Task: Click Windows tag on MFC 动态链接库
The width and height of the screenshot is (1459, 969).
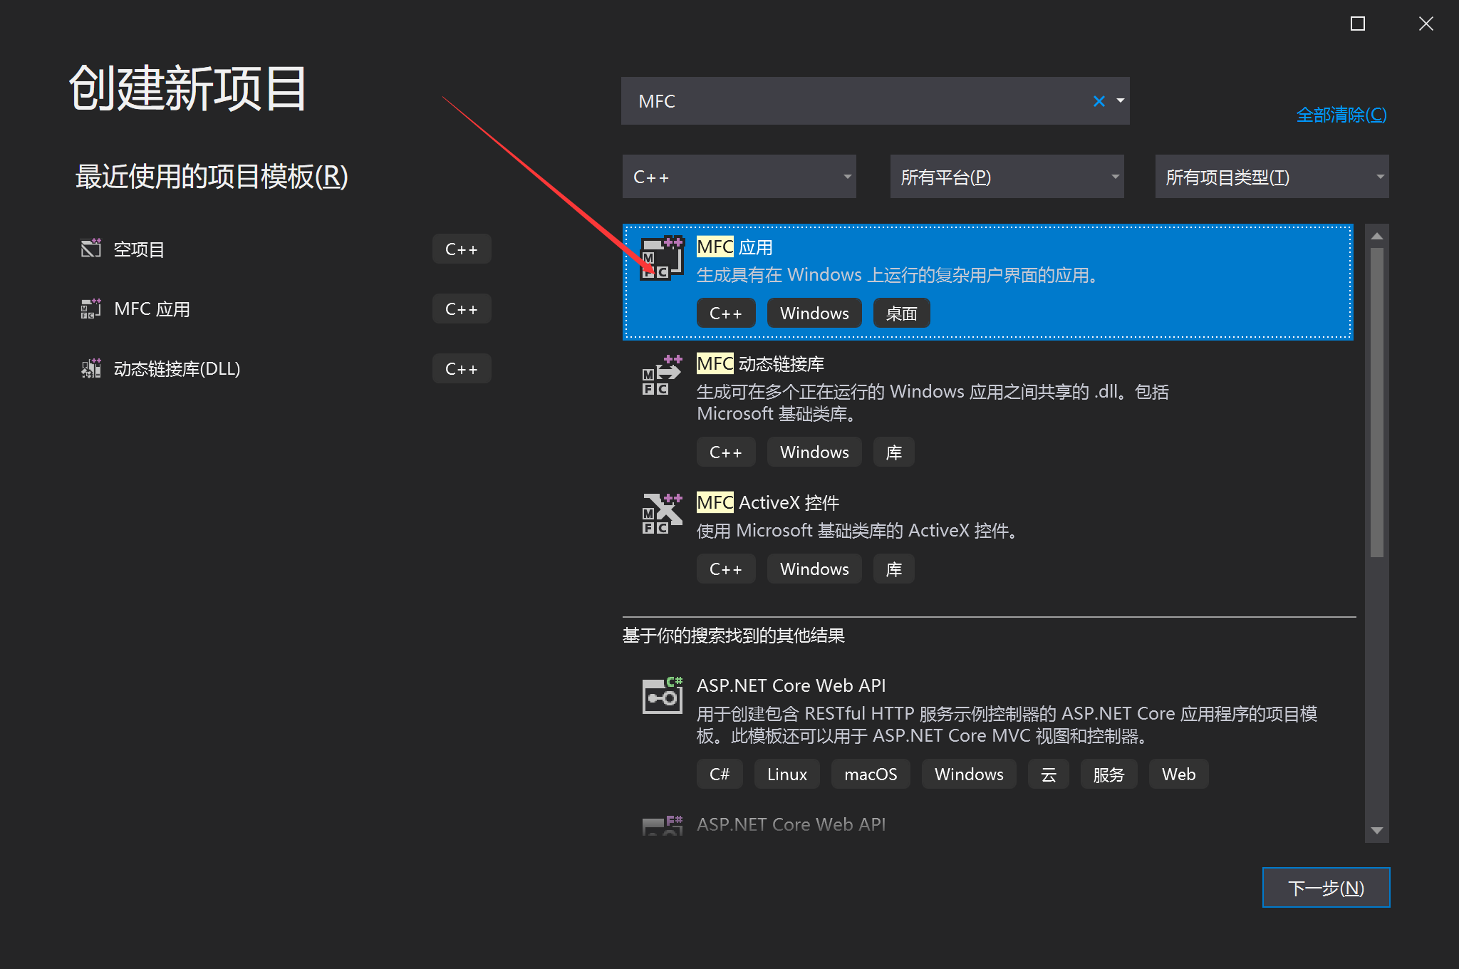Action: coord(814,452)
